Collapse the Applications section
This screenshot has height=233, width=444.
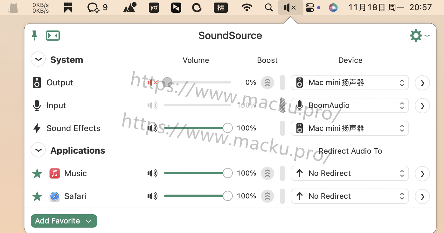coord(38,150)
